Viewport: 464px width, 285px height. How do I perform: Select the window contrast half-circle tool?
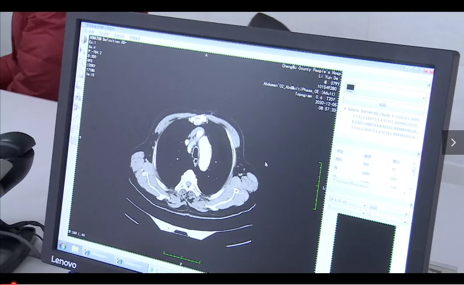tap(84, 40)
